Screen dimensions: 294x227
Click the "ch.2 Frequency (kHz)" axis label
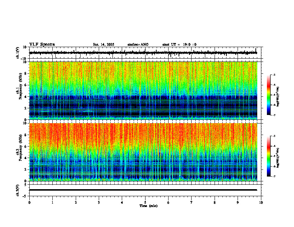[19, 148]
